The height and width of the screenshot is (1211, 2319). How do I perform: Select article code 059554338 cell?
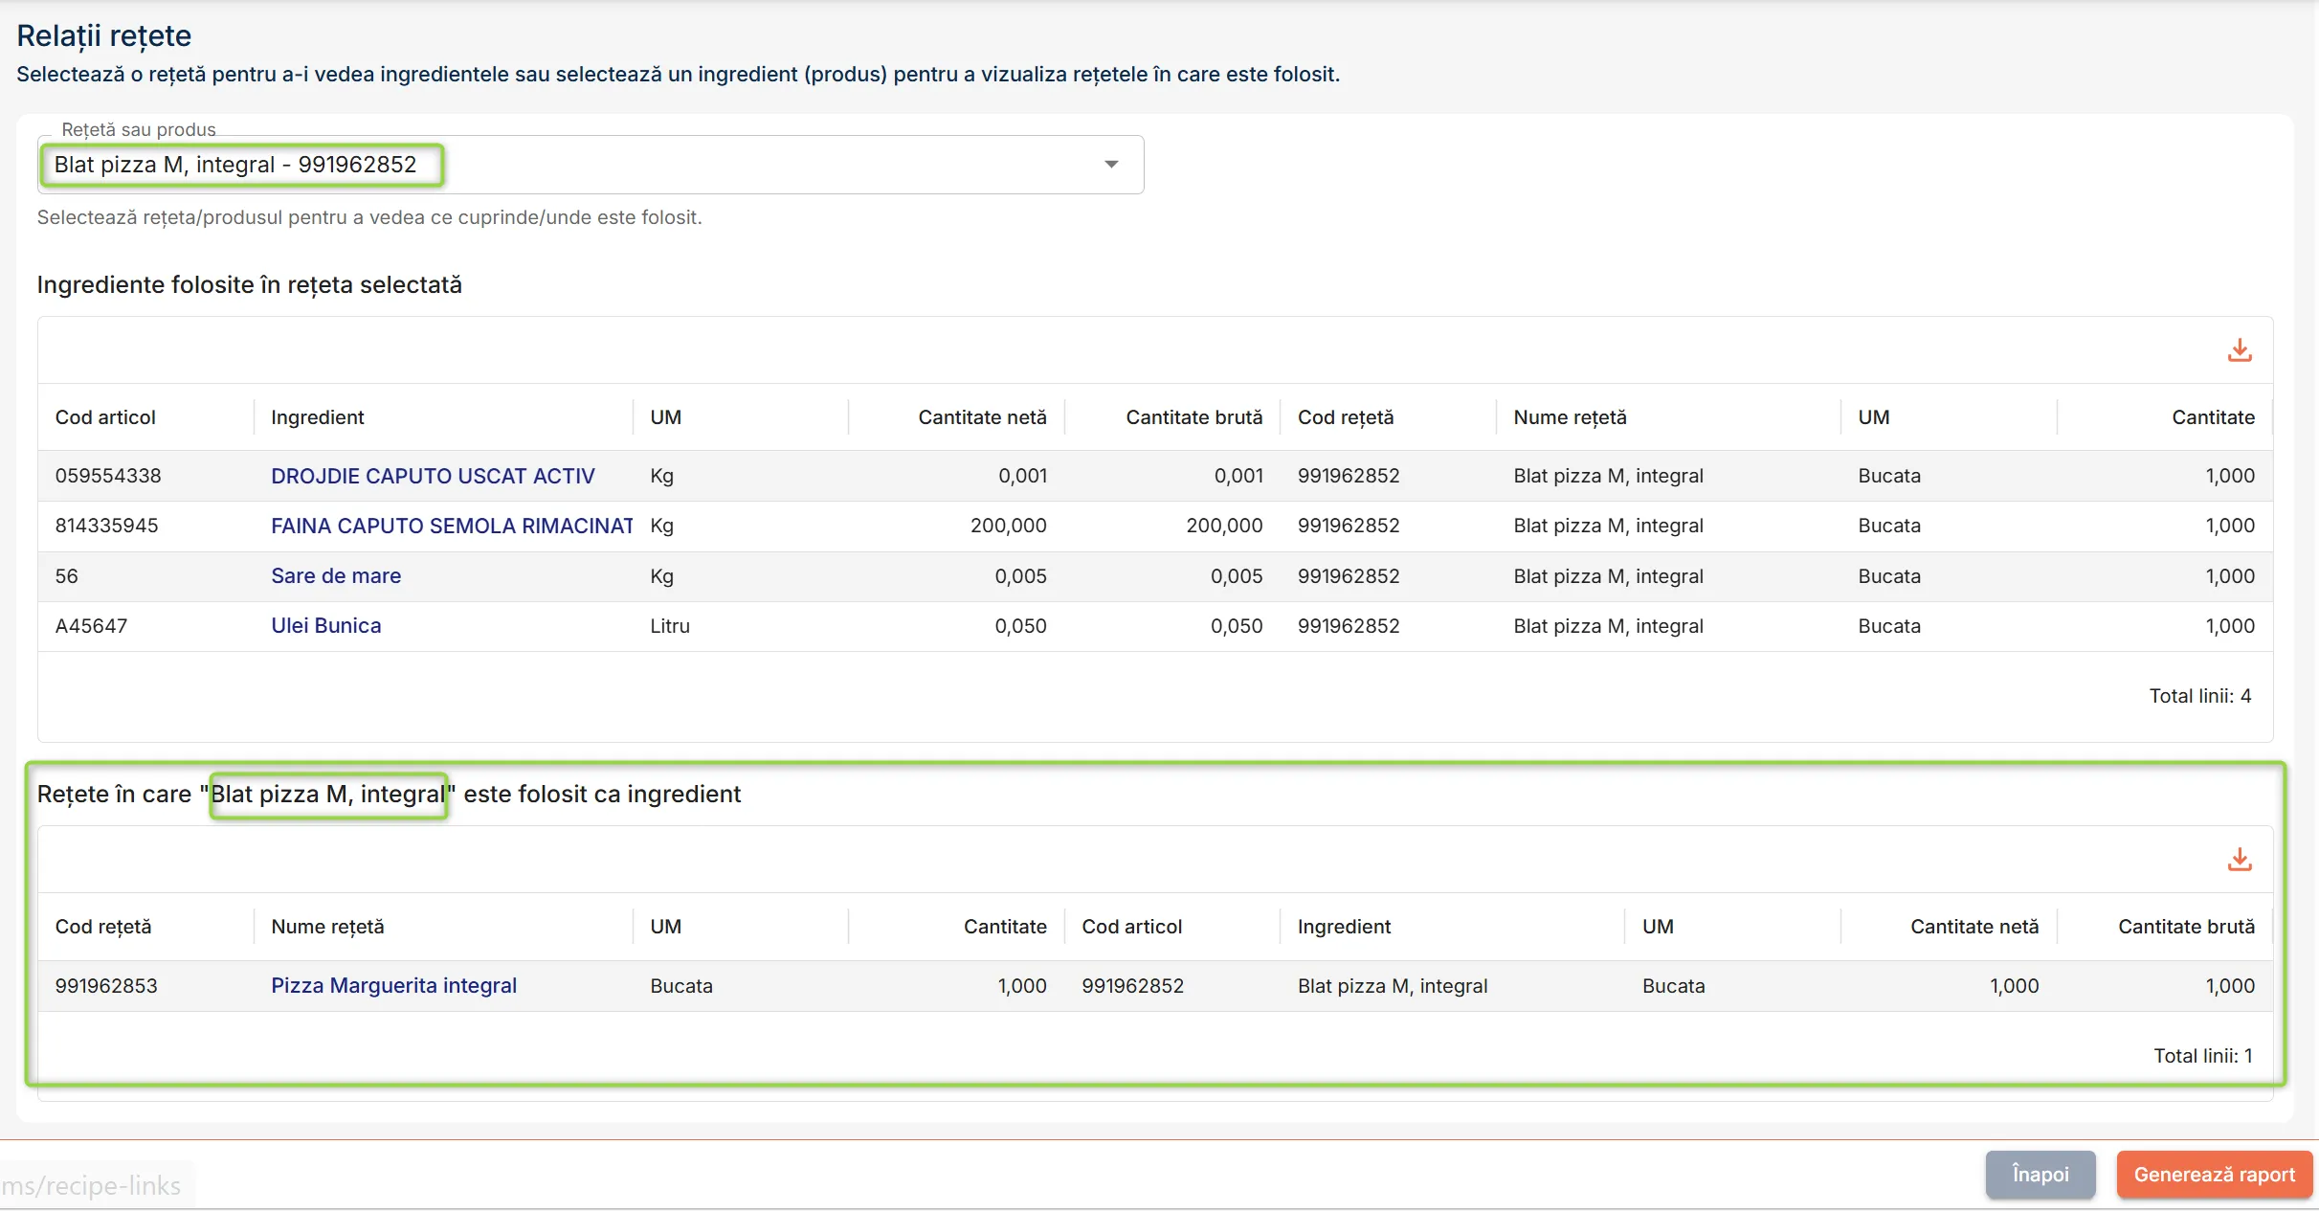coord(108,476)
